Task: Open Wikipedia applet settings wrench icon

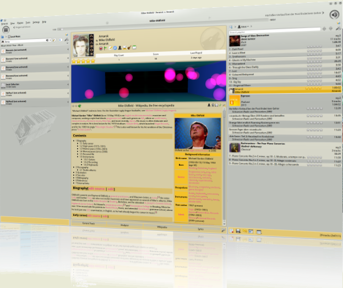Action: coord(224,105)
